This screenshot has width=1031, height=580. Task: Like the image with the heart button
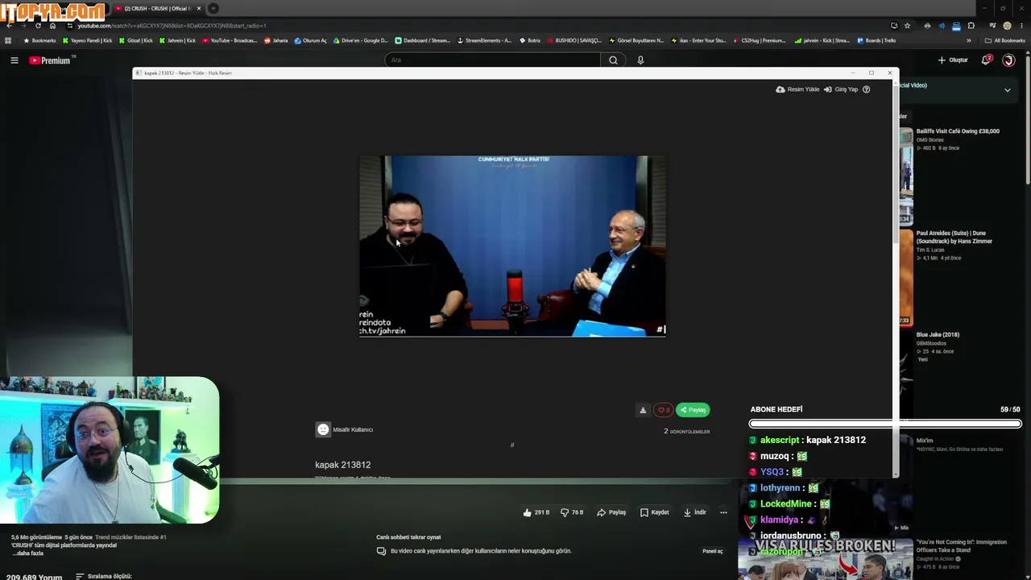coord(664,410)
